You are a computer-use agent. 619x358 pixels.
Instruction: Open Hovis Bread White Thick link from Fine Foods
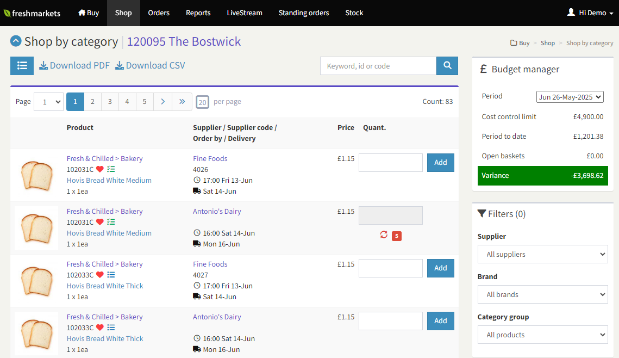pos(104,286)
